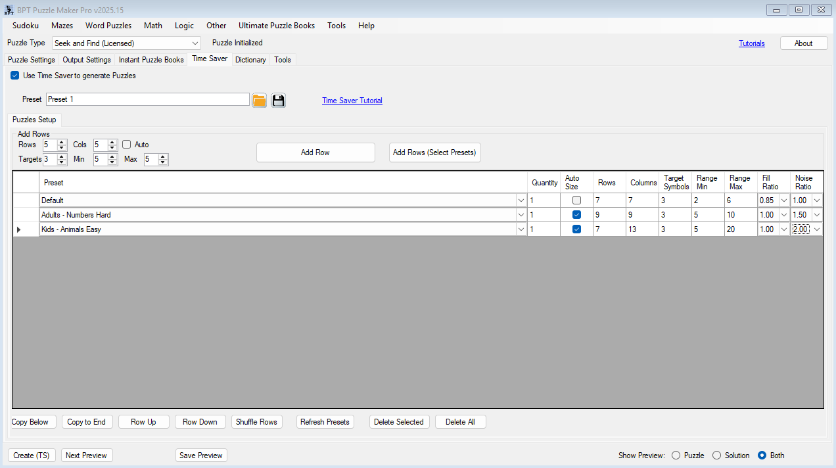836x468 pixels.
Task: Save preset with the floppy disk icon
Action: click(278, 100)
